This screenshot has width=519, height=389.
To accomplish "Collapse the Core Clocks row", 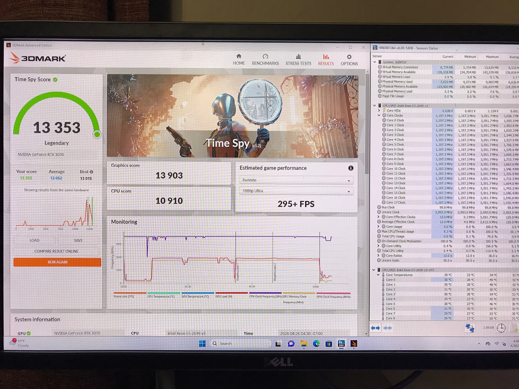I will coord(379,115).
